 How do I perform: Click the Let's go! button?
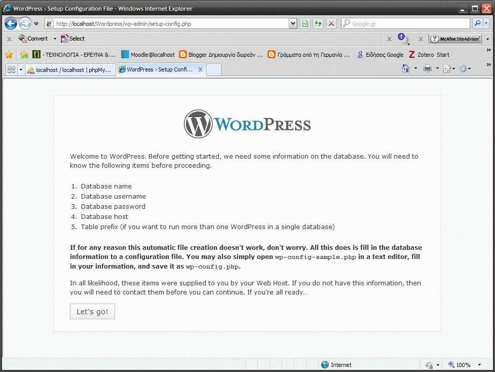click(x=92, y=311)
